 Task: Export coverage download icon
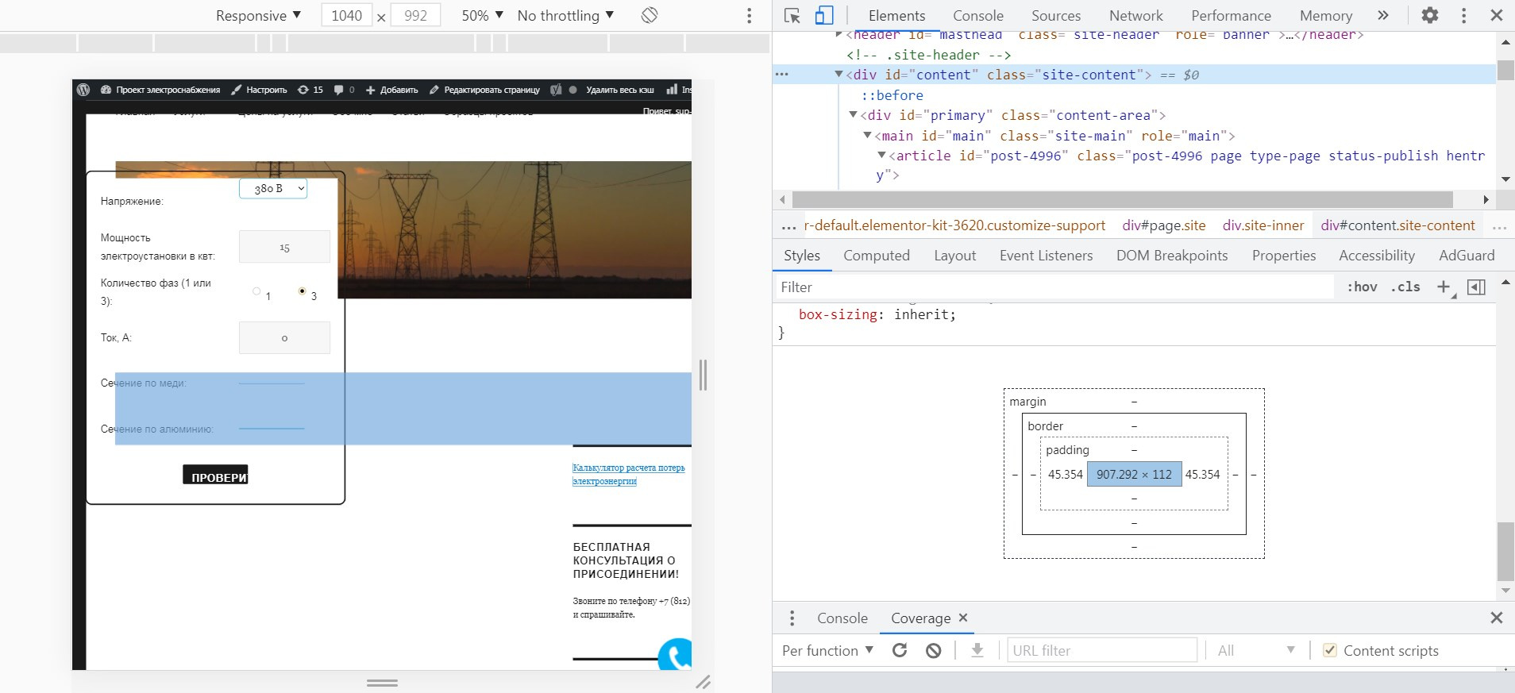coord(977,650)
